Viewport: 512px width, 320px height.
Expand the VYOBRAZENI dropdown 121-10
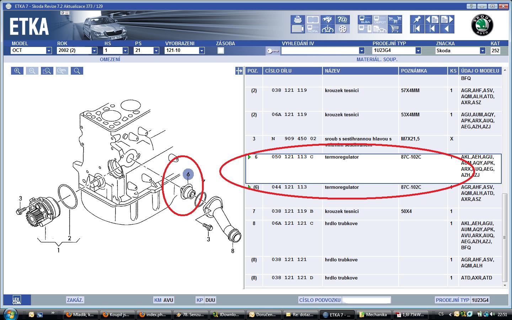click(202, 50)
